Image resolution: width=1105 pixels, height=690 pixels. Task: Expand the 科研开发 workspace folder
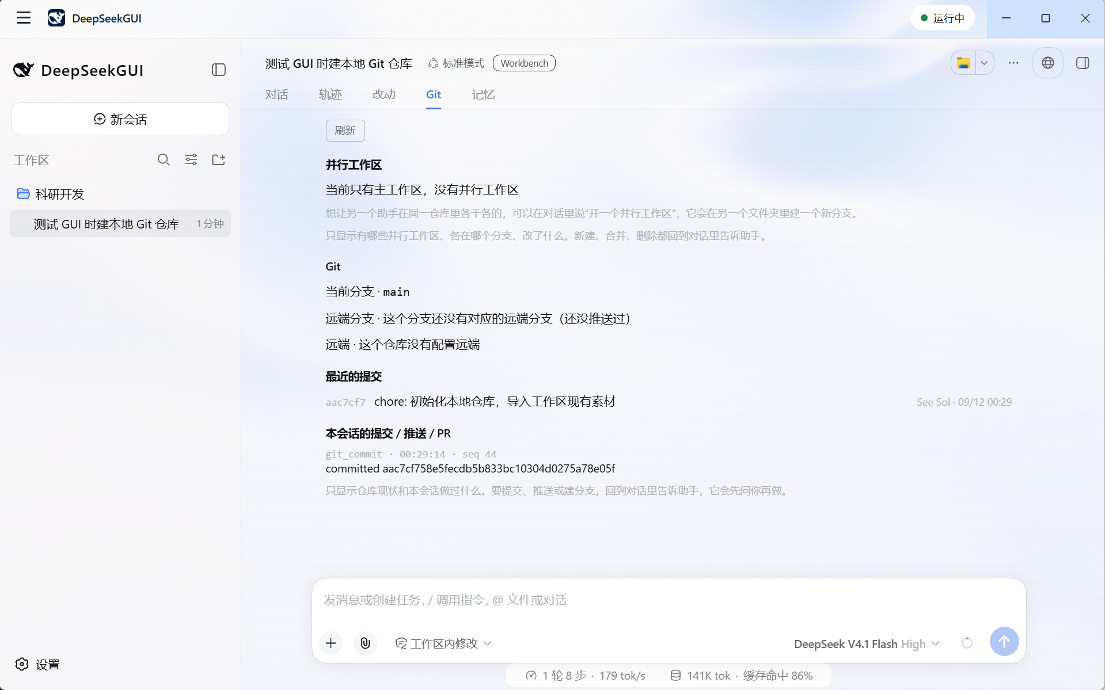[x=51, y=194]
